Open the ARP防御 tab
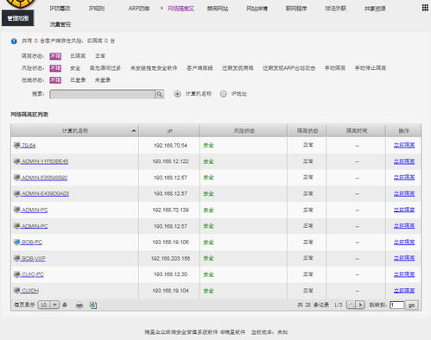This screenshot has height=340, width=431. tap(139, 9)
